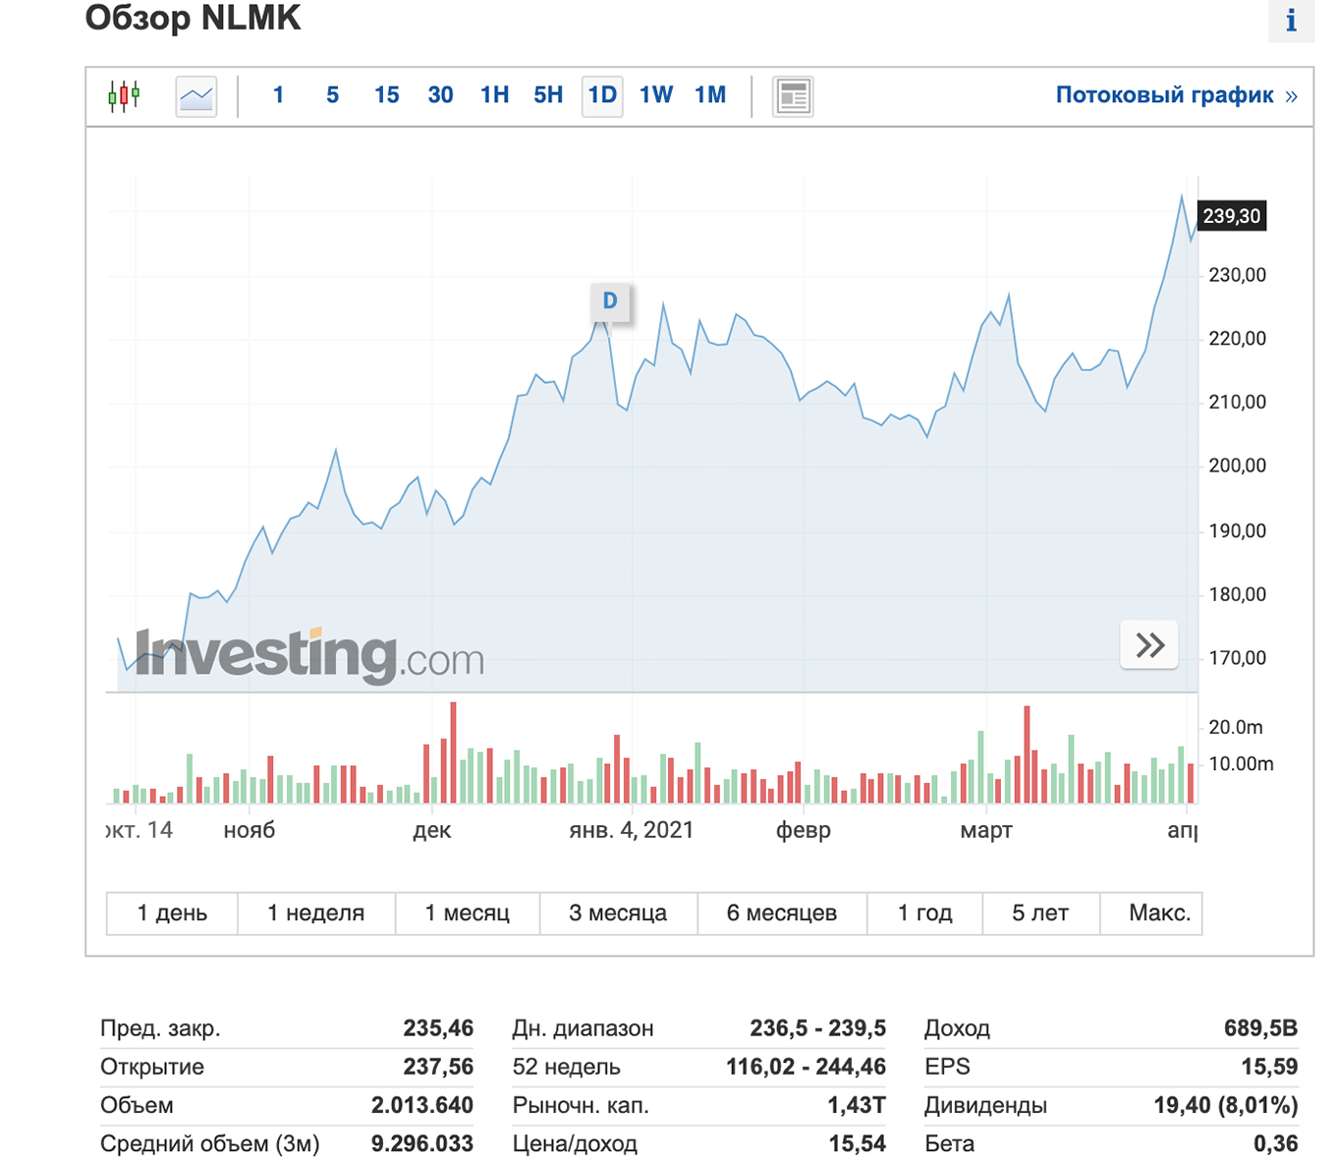Choose the 1D interval option
The image size is (1336, 1159).
(x=602, y=95)
